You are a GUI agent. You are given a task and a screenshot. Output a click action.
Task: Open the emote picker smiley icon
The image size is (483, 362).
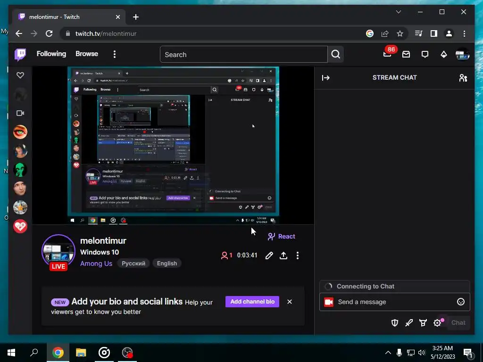[x=460, y=302]
